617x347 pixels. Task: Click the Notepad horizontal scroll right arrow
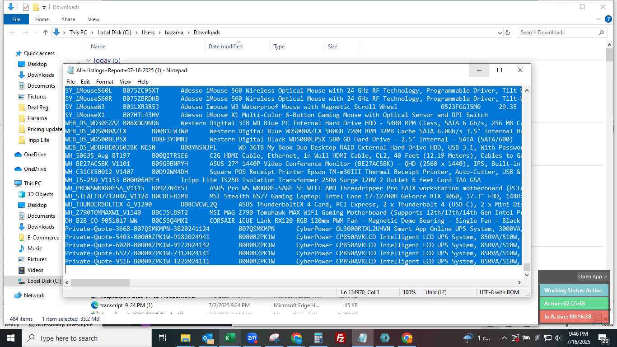point(519,282)
